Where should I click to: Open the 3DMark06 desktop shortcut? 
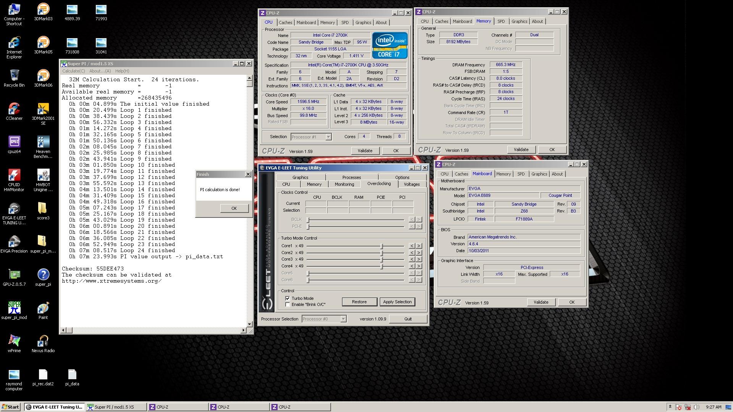(43, 79)
